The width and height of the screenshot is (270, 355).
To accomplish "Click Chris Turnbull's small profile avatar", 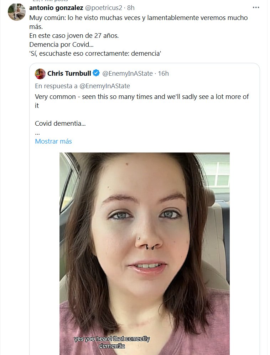I will pos(40,74).
